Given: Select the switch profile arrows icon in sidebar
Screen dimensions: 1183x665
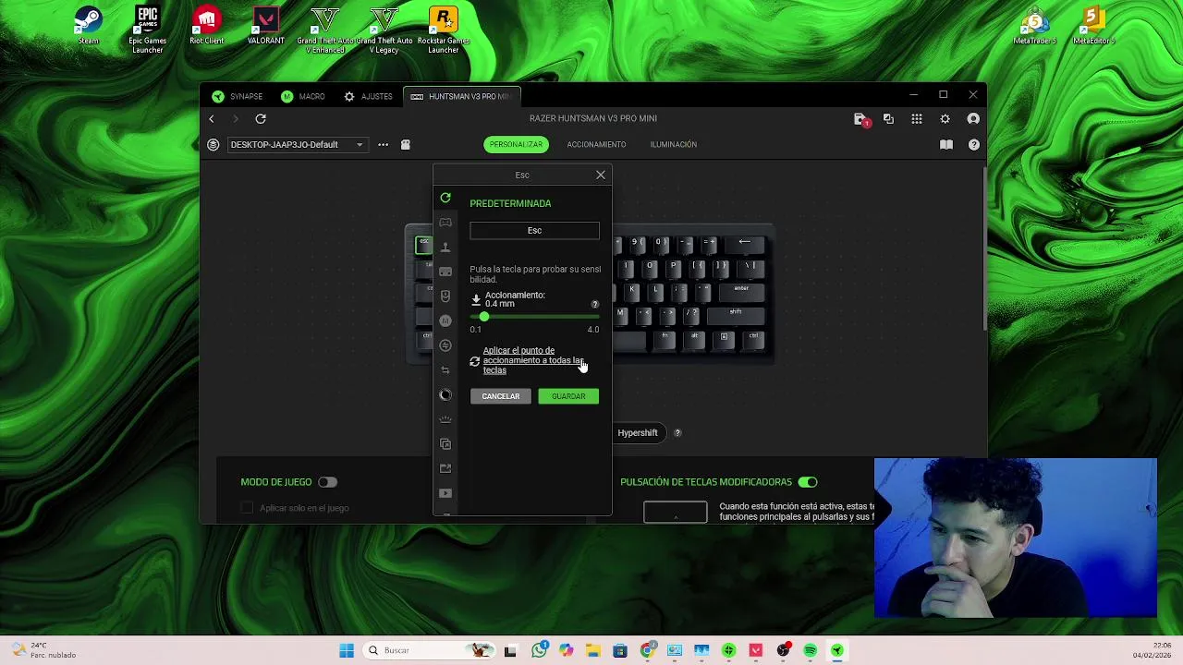Looking at the screenshot, I should click(445, 370).
